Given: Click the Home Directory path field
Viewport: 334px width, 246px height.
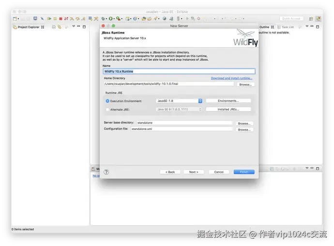Looking at the screenshot, I should (x=169, y=84).
